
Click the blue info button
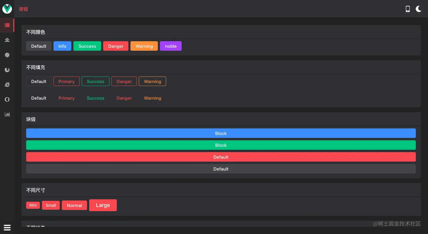coord(62,46)
